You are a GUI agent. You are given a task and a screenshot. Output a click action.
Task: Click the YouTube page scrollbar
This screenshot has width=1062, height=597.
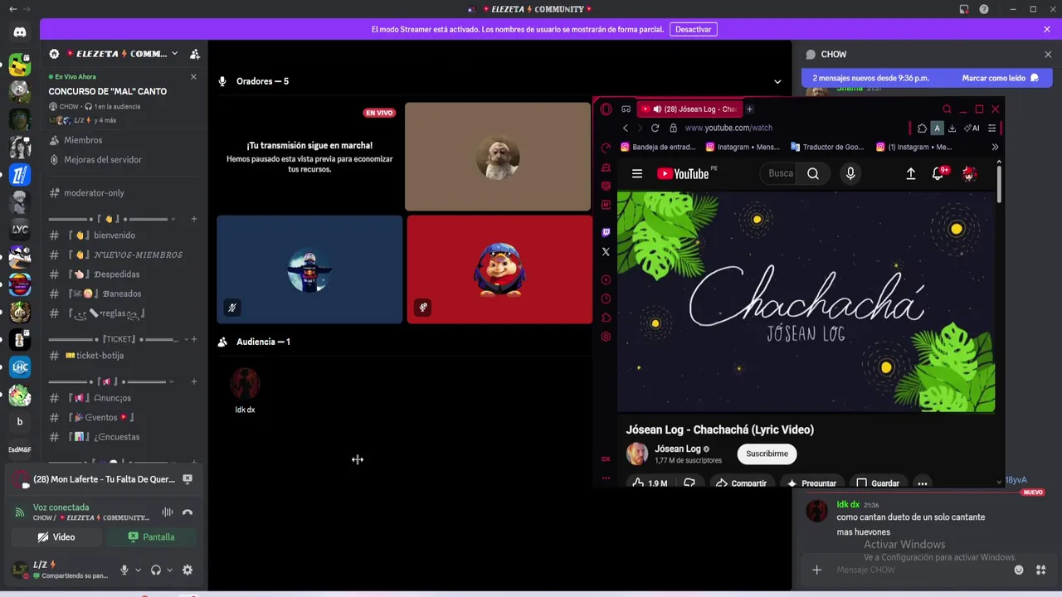point(998,184)
